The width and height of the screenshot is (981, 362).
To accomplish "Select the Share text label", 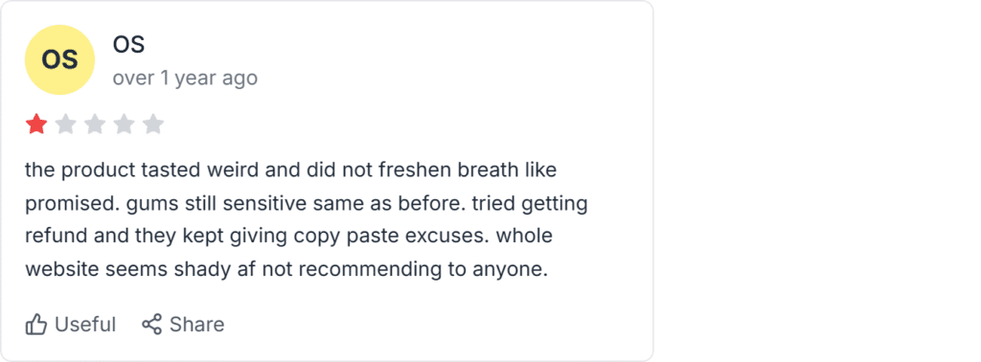I will 197,325.
